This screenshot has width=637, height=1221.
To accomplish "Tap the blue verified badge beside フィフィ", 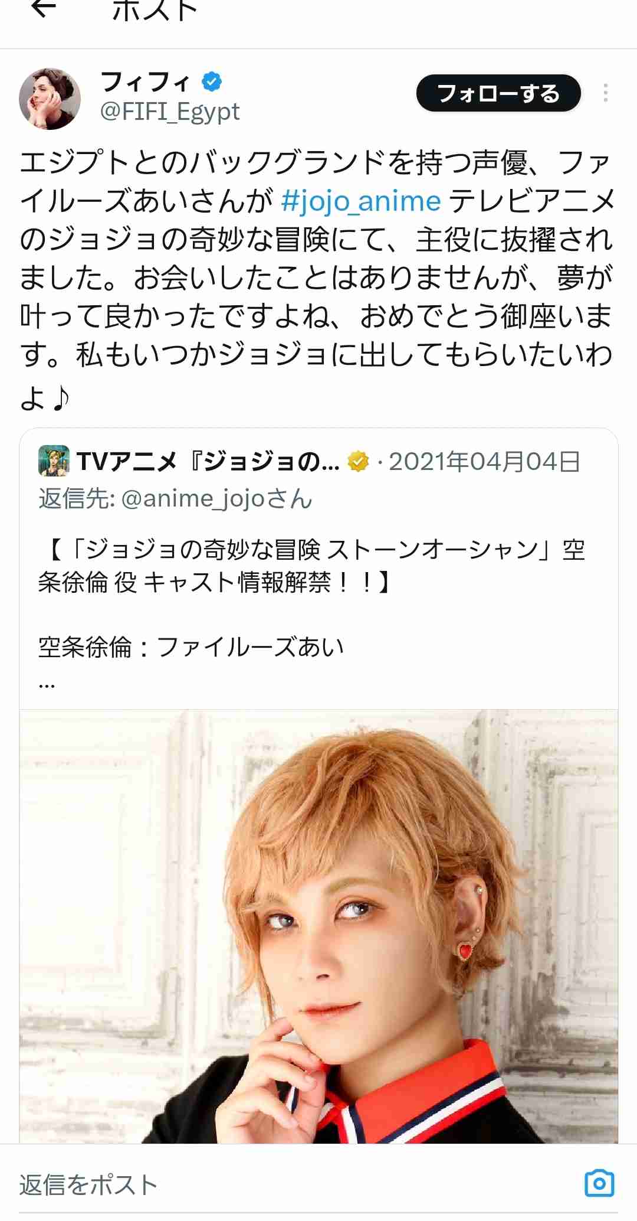I will click(212, 81).
